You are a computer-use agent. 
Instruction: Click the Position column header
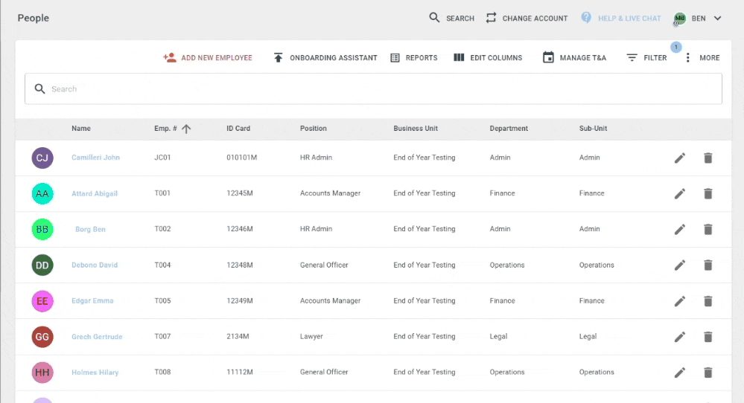(313, 129)
